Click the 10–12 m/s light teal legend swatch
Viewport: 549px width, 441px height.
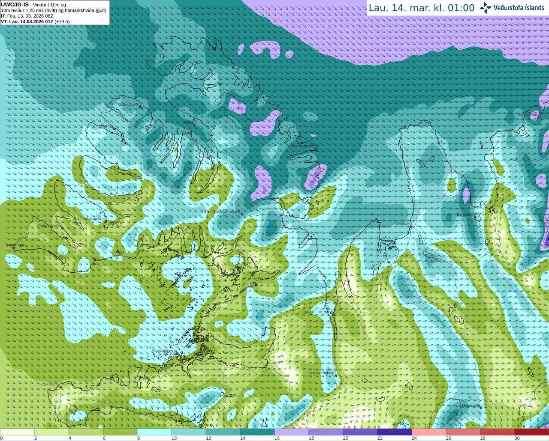[189, 432]
